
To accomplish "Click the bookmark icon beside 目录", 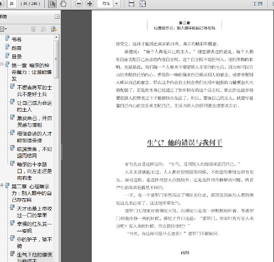I will coord(7,55).
